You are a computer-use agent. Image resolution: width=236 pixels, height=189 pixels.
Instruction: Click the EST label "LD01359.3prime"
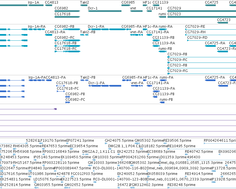(172, 157)
